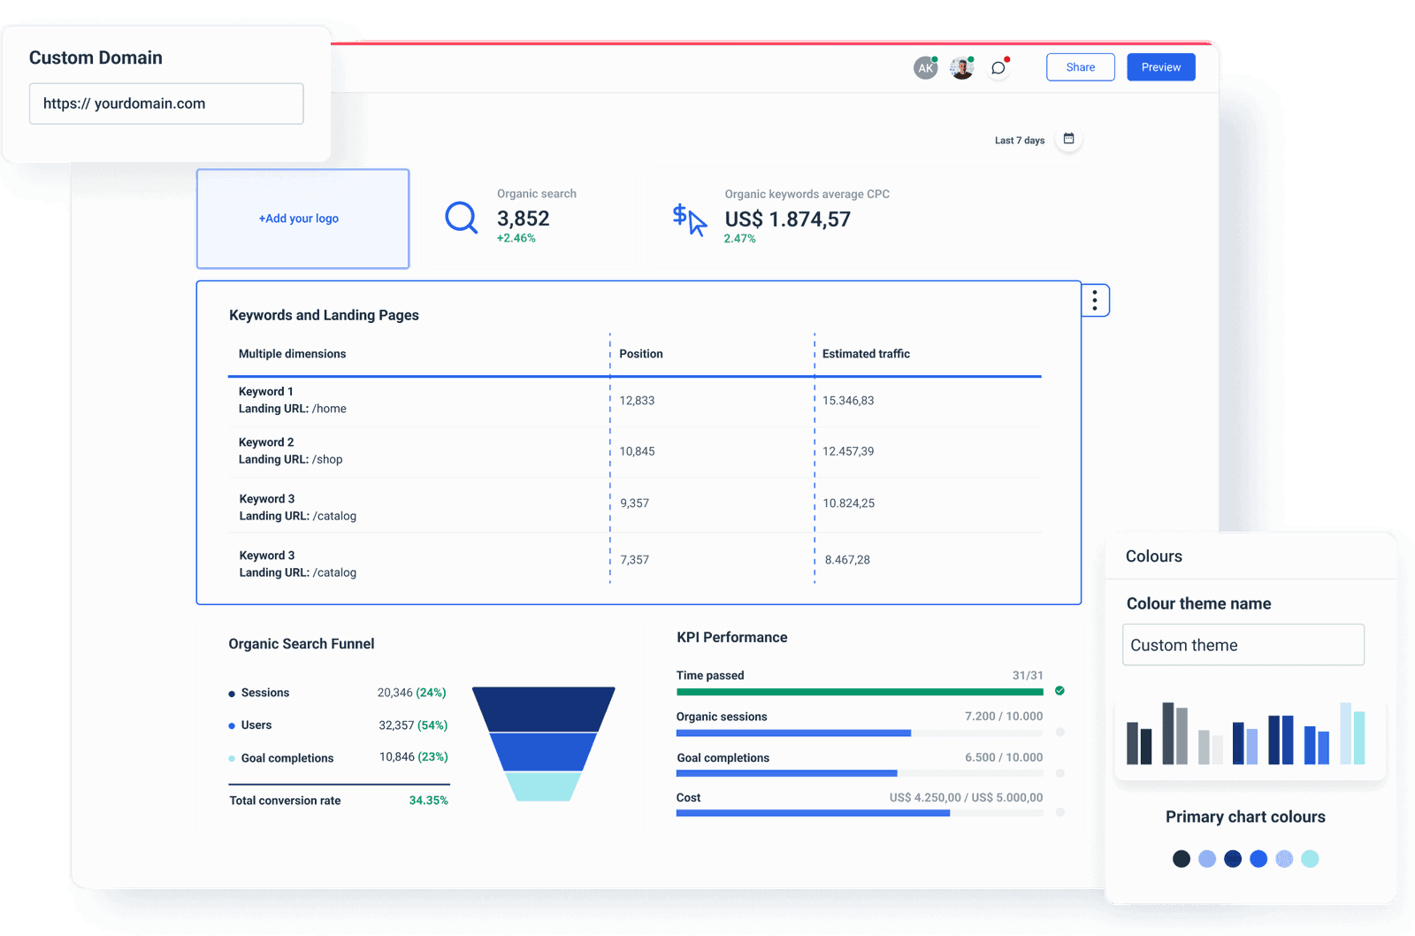Click the dollar cursor icon beside average CPC
Screen dimensions: 1415x936
690,219
